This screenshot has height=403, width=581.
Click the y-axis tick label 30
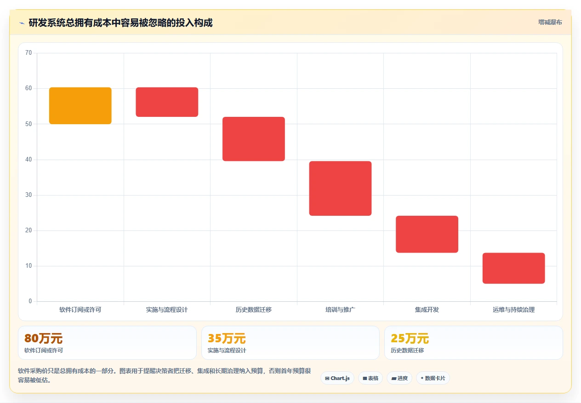[x=28, y=195]
